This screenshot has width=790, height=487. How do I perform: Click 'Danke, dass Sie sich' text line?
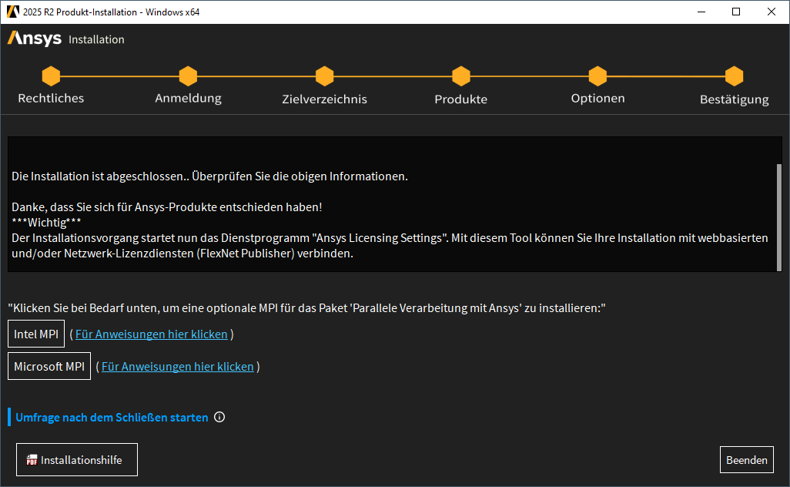tap(167, 207)
